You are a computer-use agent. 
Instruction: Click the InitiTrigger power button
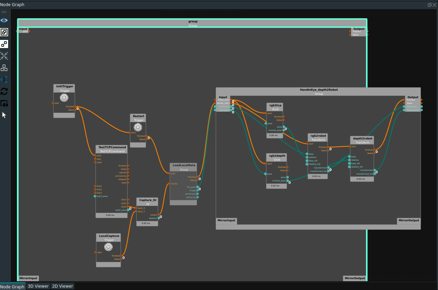[64, 97]
